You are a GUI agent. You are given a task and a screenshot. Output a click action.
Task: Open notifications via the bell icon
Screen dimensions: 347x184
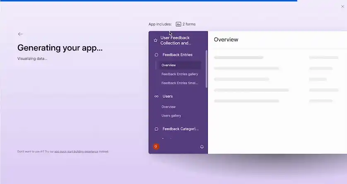click(202, 147)
